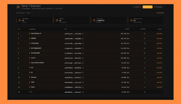Open candidate 4HM3D
181x104 pixels.
[34, 38]
